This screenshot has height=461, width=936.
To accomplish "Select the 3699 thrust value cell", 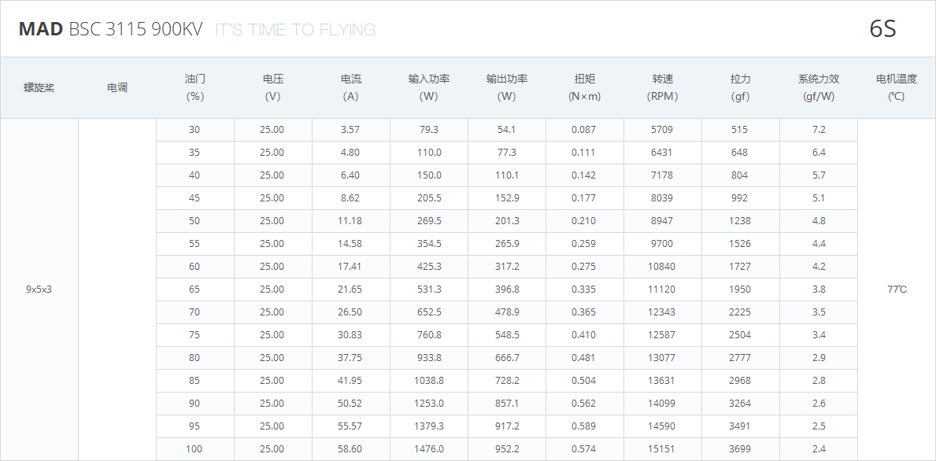I will [740, 449].
